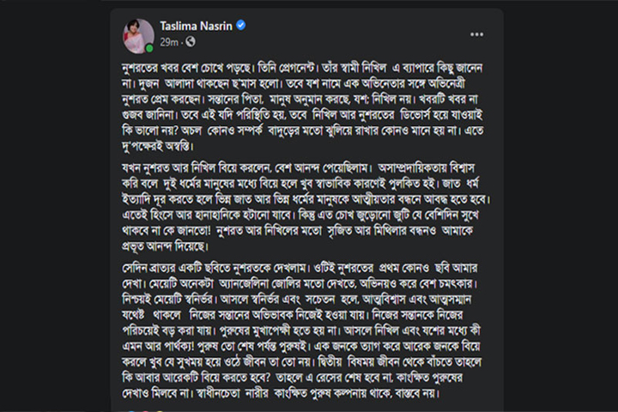Click the blue verified badge
The height and width of the screenshot is (412, 618).
(x=241, y=25)
